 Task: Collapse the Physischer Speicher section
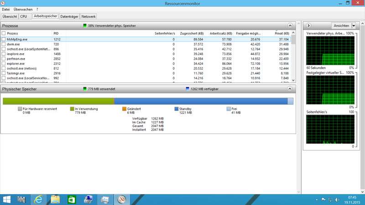tap(290, 89)
